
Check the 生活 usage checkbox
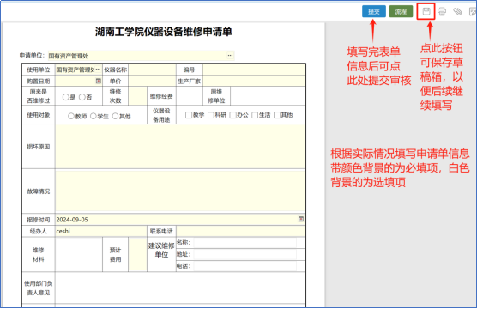click(255, 115)
